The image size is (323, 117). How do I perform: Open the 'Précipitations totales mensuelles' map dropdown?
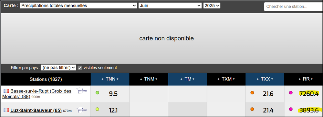[x=78, y=5]
